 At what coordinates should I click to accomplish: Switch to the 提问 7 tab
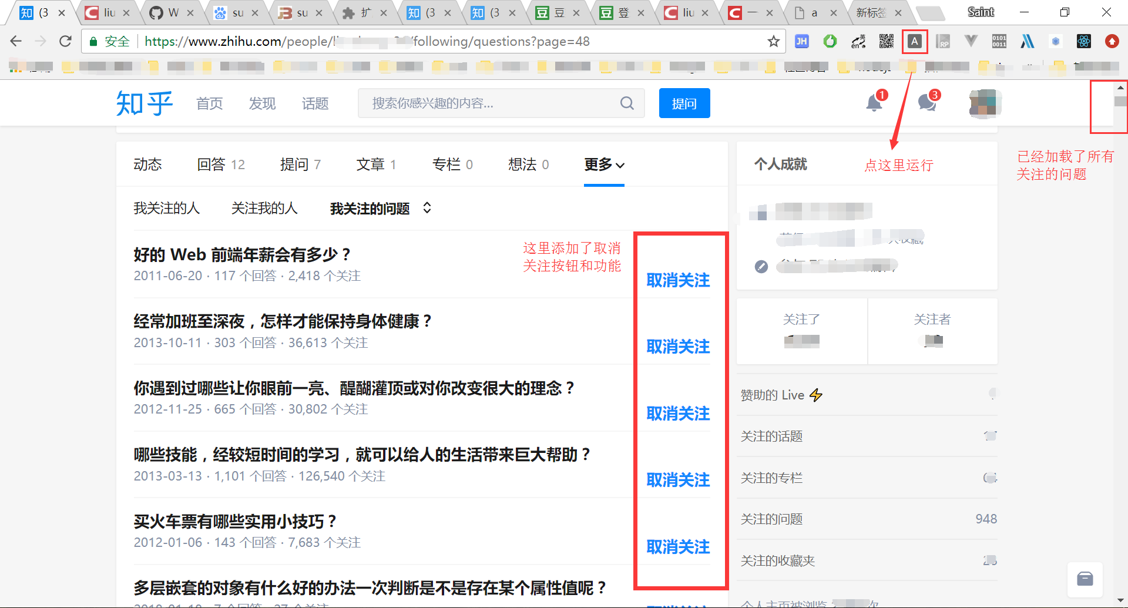pyautogui.click(x=300, y=164)
